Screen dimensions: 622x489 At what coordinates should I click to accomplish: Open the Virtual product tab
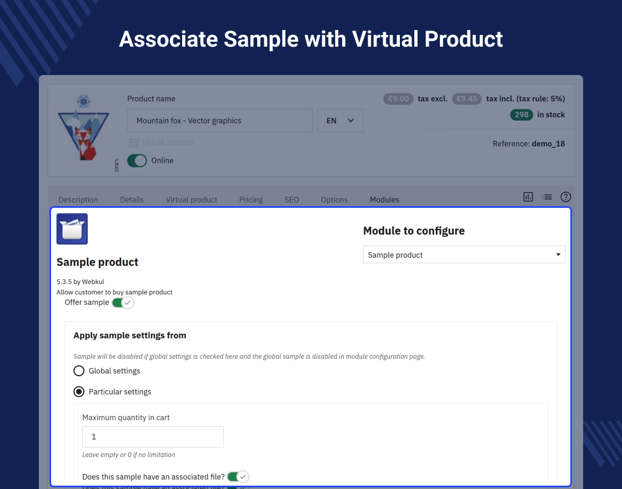click(x=191, y=199)
